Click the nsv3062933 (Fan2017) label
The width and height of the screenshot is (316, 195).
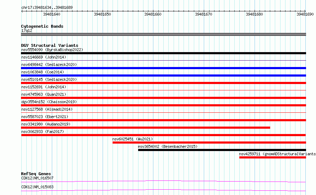click(43, 132)
